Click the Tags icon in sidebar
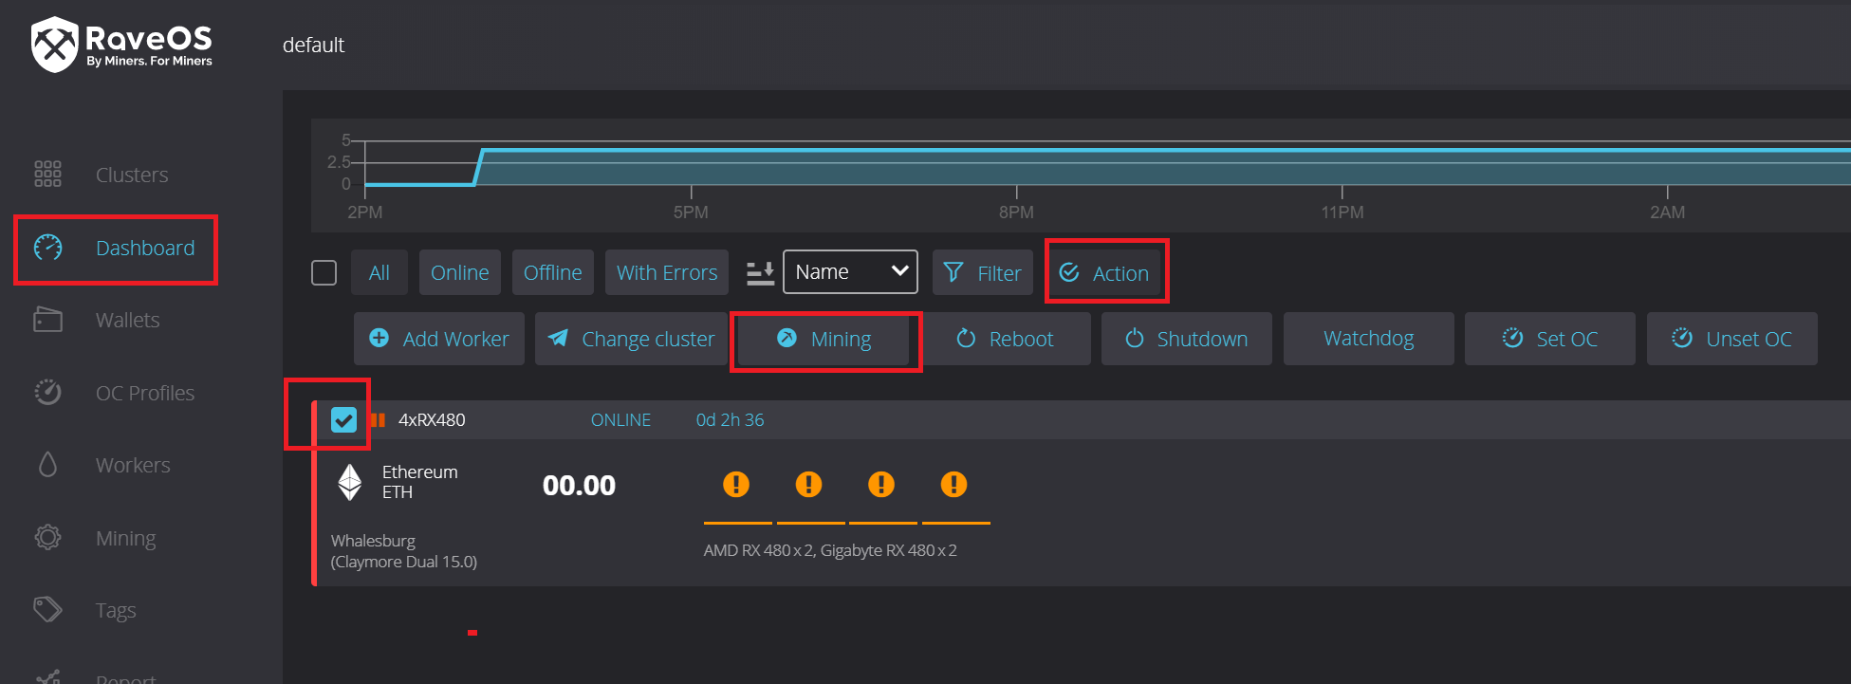The width and height of the screenshot is (1851, 684). click(x=47, y=609)
